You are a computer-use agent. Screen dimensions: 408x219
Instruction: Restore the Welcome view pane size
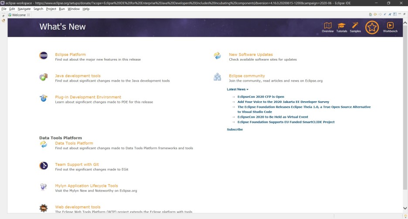click(x=405, y=14)
